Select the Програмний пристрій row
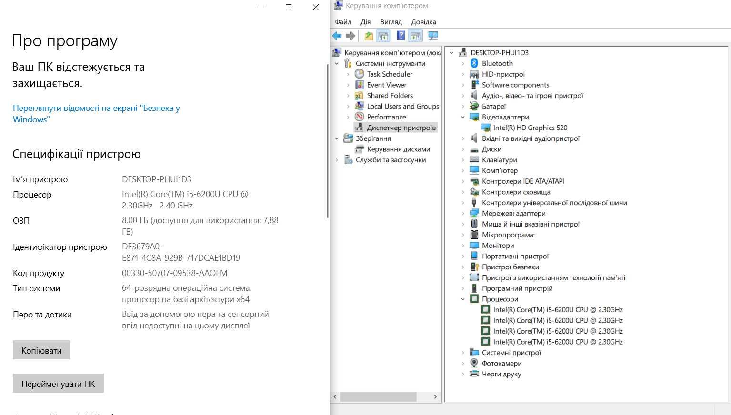 tap(517, 288)
